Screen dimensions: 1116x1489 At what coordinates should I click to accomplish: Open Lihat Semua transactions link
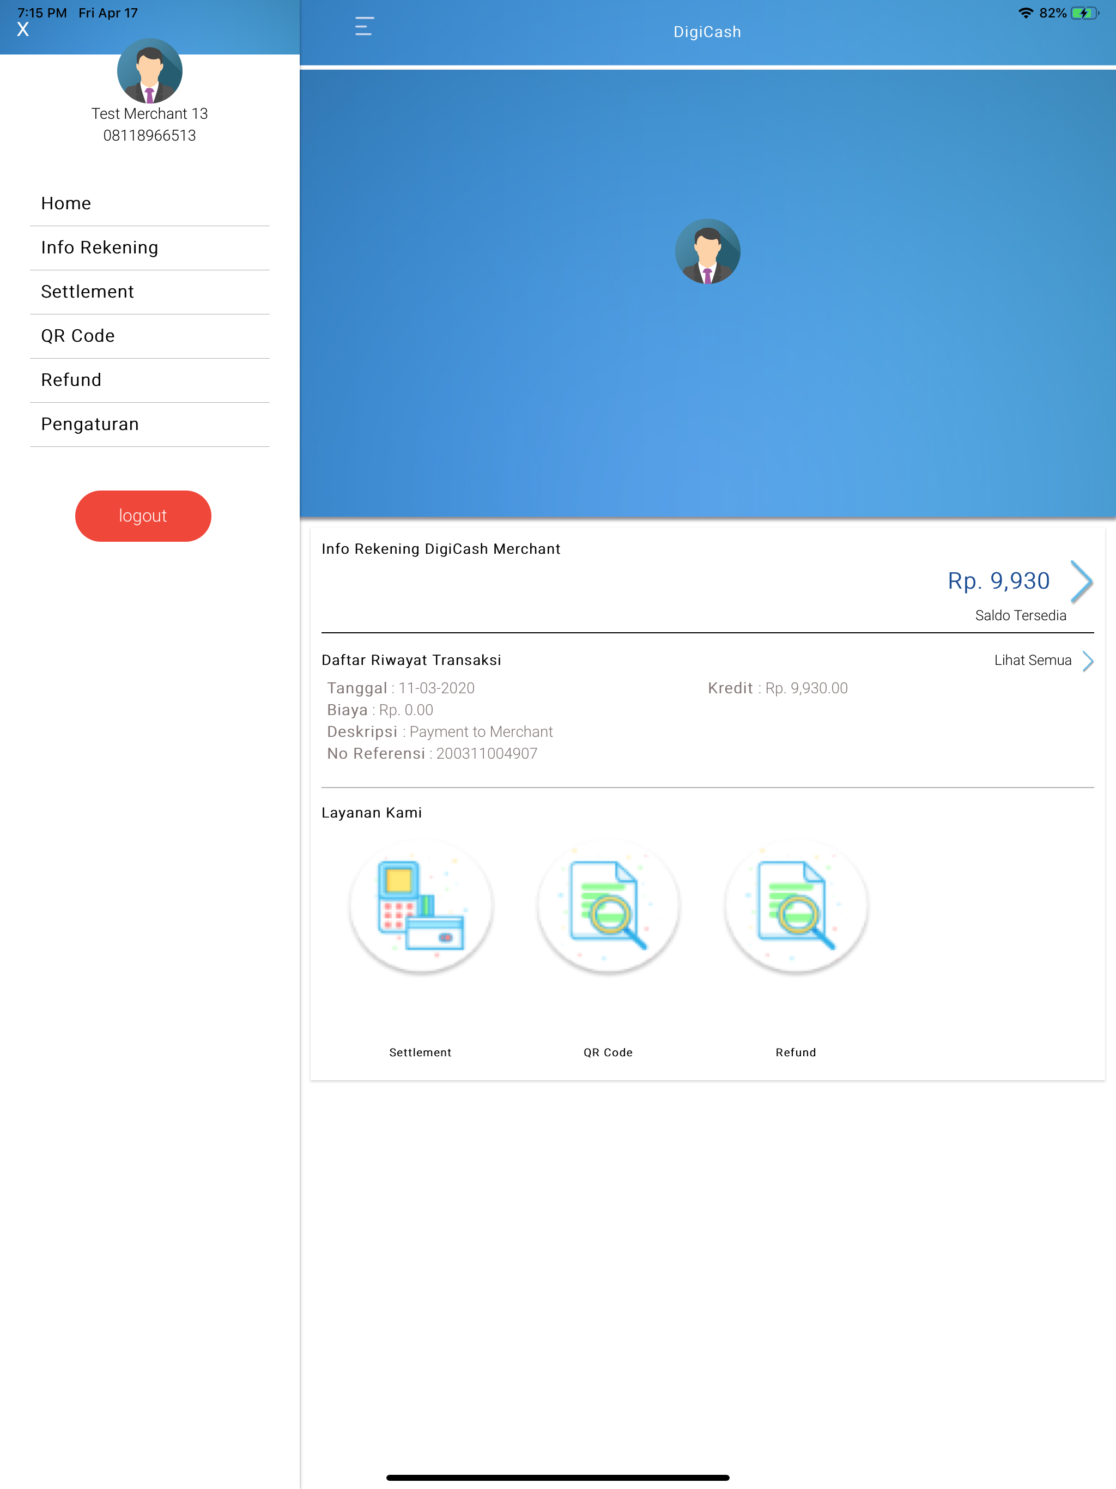click(1033, 661)
